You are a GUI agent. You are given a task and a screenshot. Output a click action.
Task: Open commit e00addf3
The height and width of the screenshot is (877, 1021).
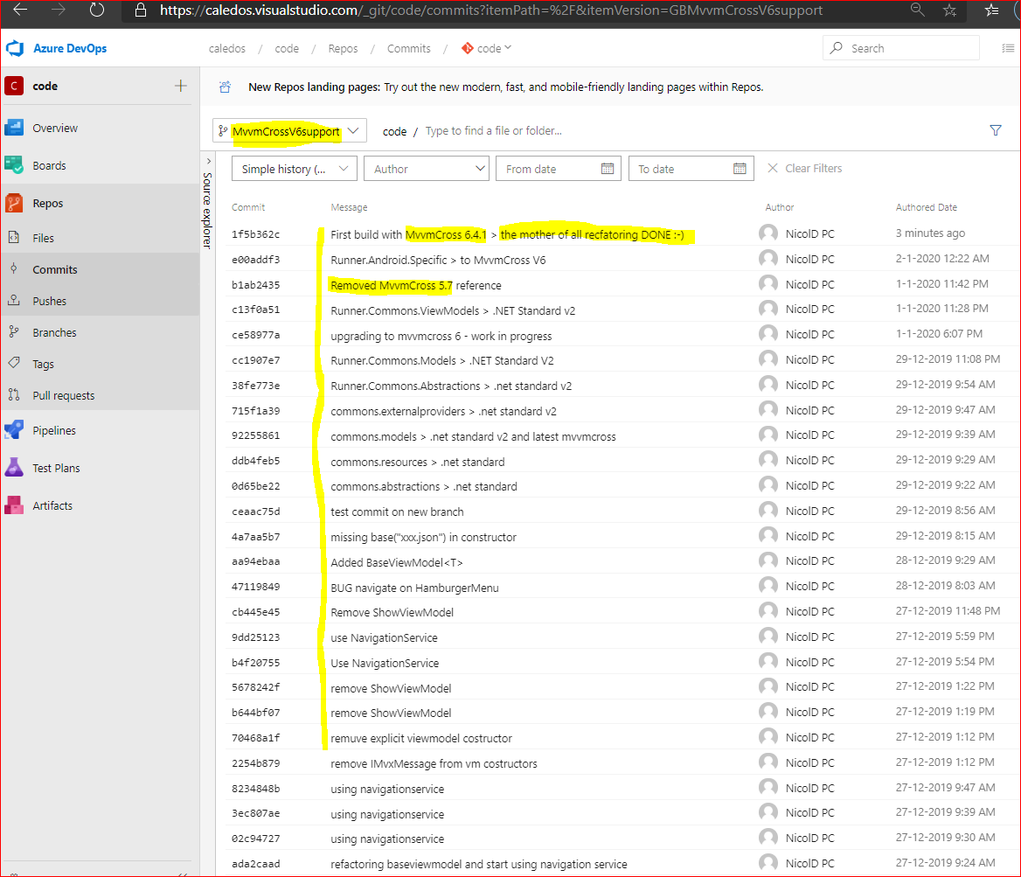pos(256,260)
